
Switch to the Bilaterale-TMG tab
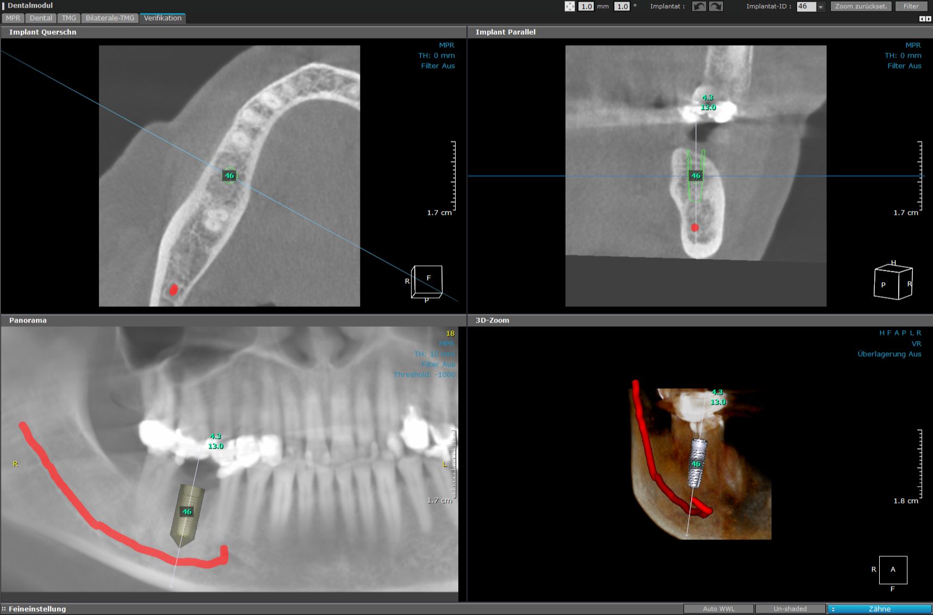110,18
